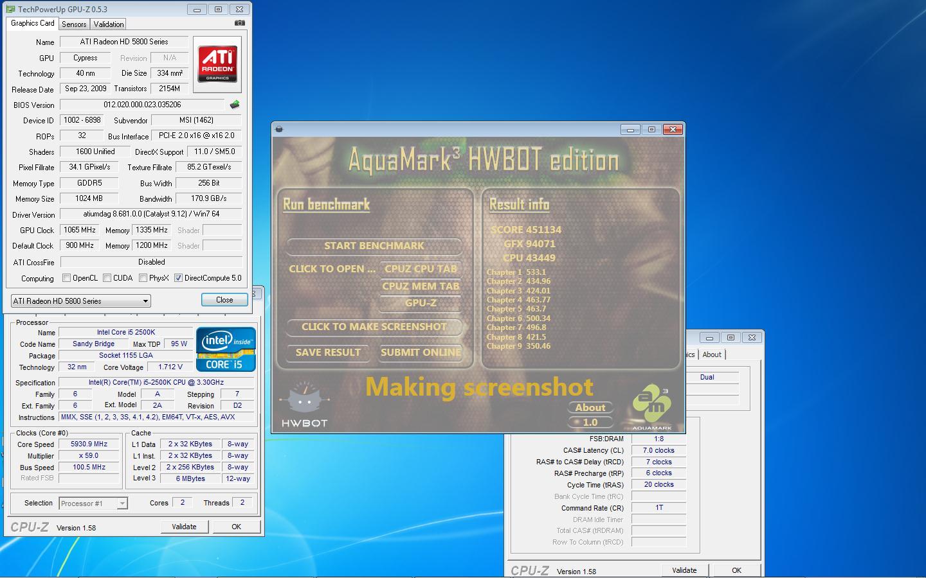This screenshot has height=578, width=926.
Task: Close the AquaMark HWBOT window
Action: 673,129
